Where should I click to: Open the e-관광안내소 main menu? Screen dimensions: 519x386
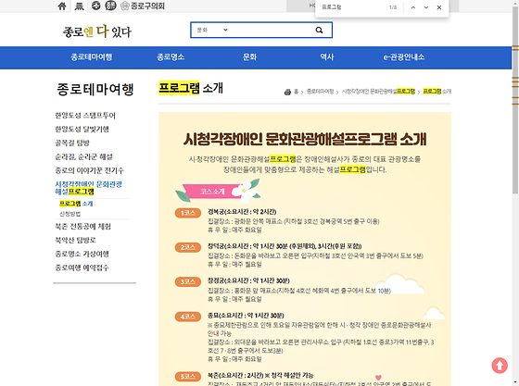[x=404, y=56]
